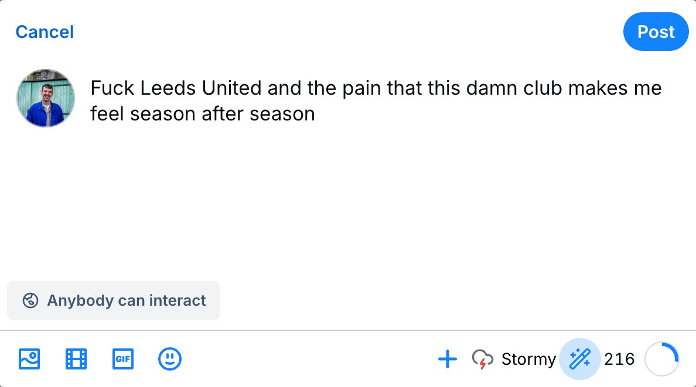Open the GIF selector
This screenshot has width=696, height=387.
coord(123,358)
